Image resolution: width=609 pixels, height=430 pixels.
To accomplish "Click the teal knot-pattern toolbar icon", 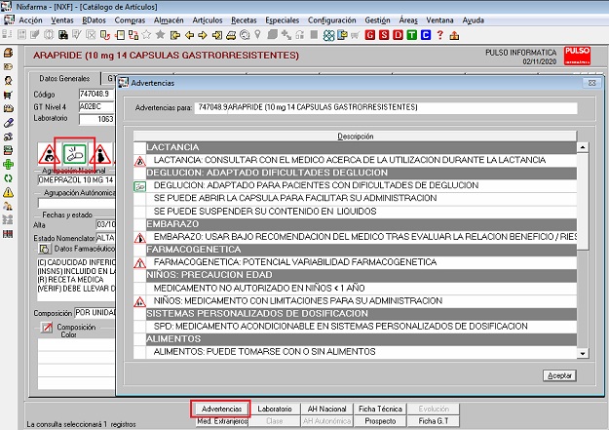I will [328, 36].
